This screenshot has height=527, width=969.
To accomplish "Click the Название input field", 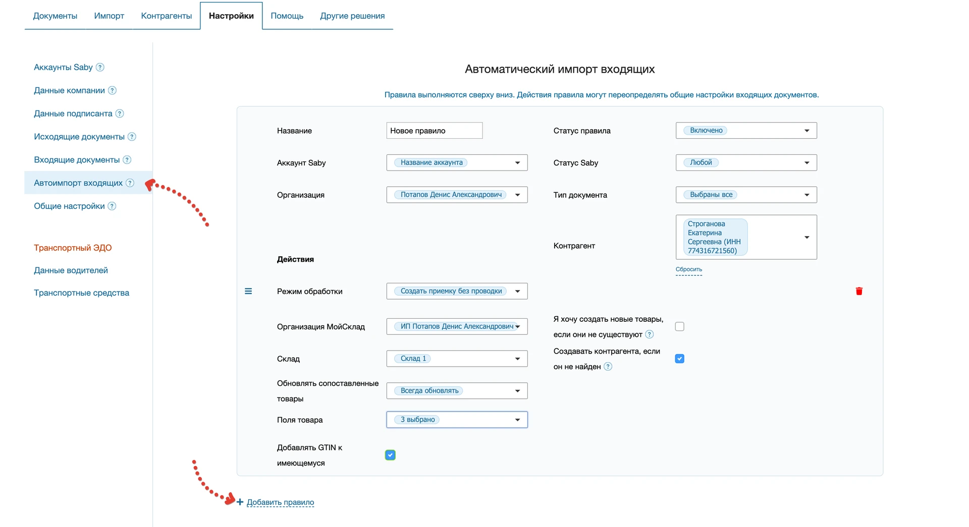I will pos(435,131).
